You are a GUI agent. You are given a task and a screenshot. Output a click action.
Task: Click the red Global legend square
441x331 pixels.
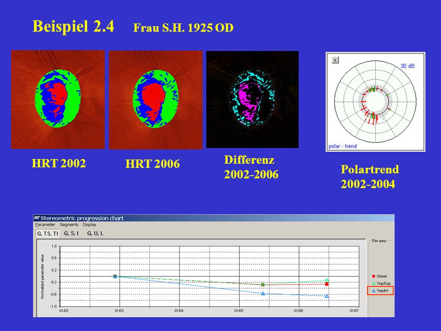374,276
